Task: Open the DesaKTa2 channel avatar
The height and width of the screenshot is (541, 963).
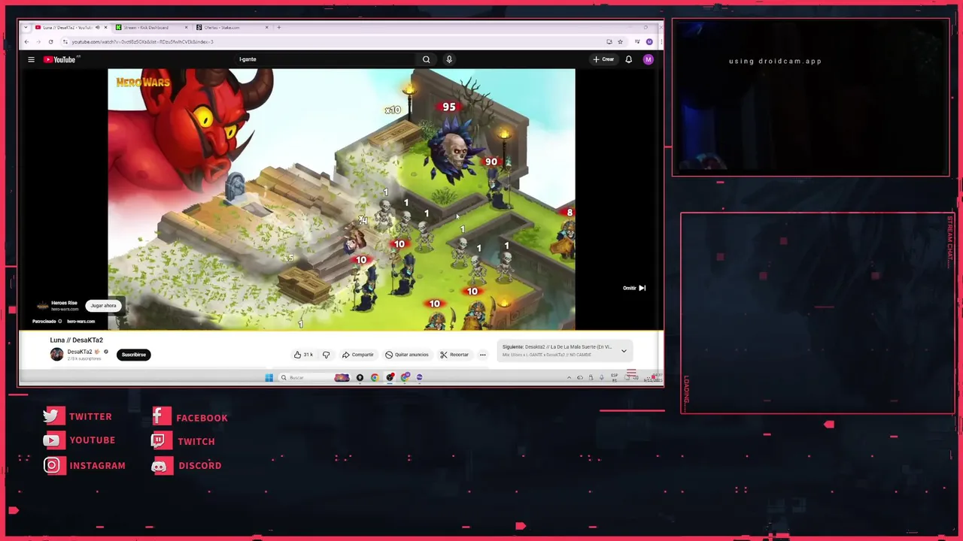Action: pyautogui.click(x=56, y=355)
